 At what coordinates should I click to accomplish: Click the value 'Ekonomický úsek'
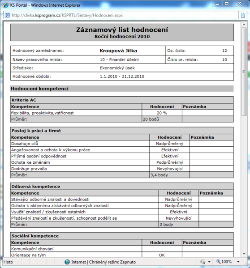pos(117,68)
